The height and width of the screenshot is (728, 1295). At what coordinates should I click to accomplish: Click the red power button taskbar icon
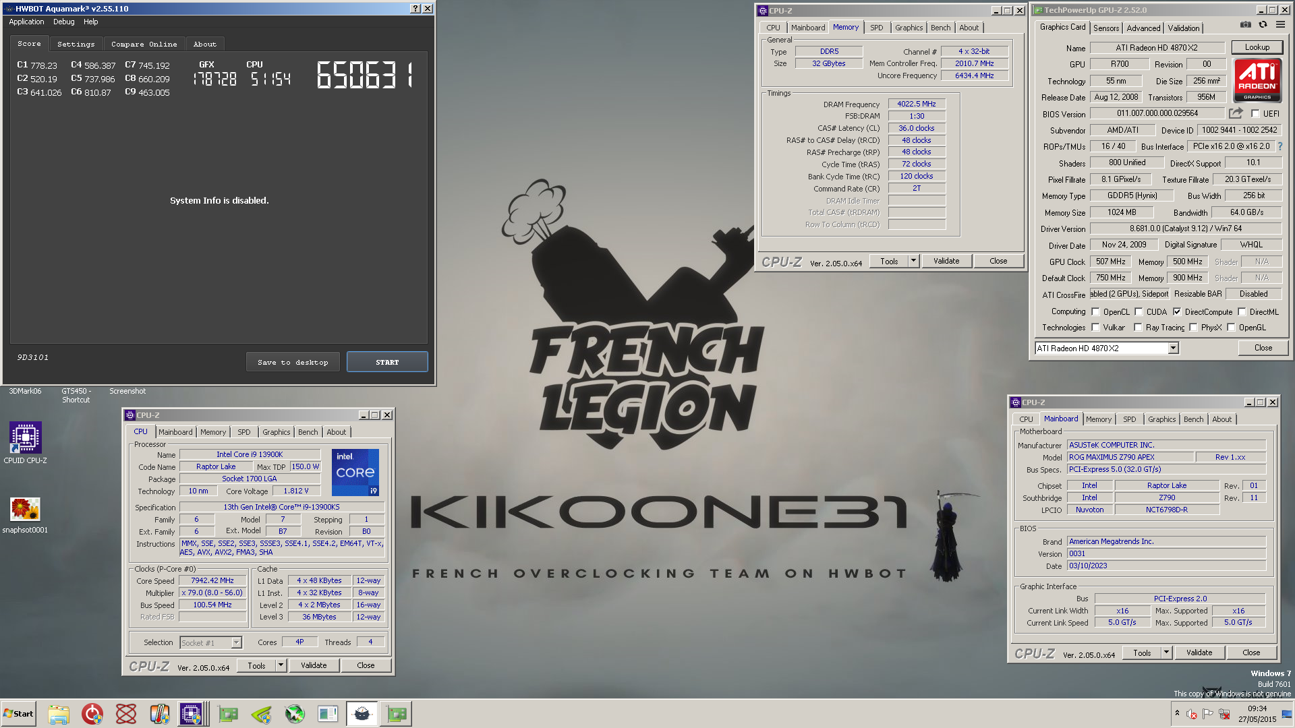(92, 714)
